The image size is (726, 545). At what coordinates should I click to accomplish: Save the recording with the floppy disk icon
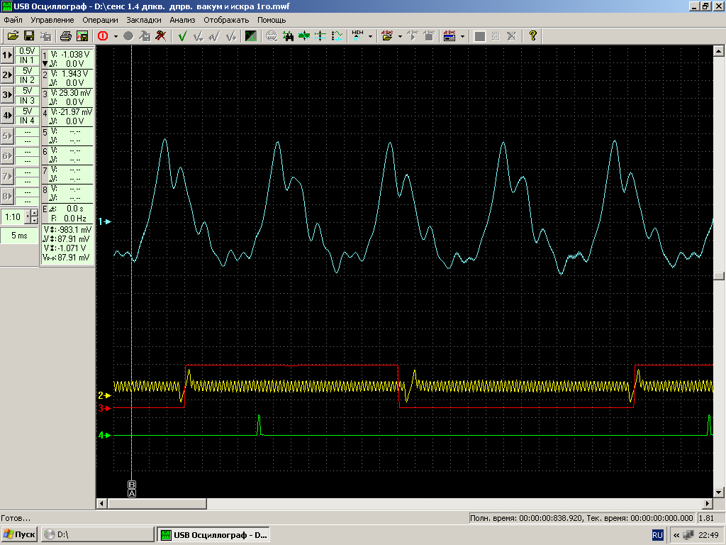(x=28, y=35)
